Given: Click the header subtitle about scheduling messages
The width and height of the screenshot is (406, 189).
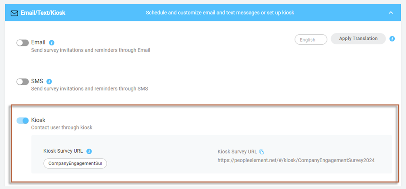Looking at the screenshot, I should (220, 13).
